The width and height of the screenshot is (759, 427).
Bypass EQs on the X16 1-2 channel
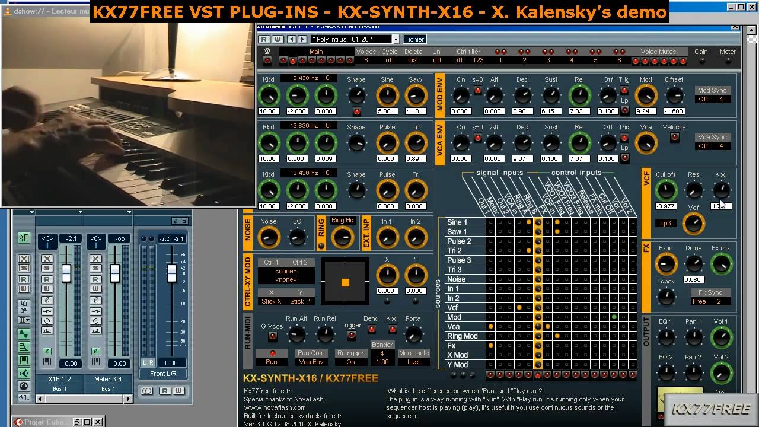pos(47,321)
